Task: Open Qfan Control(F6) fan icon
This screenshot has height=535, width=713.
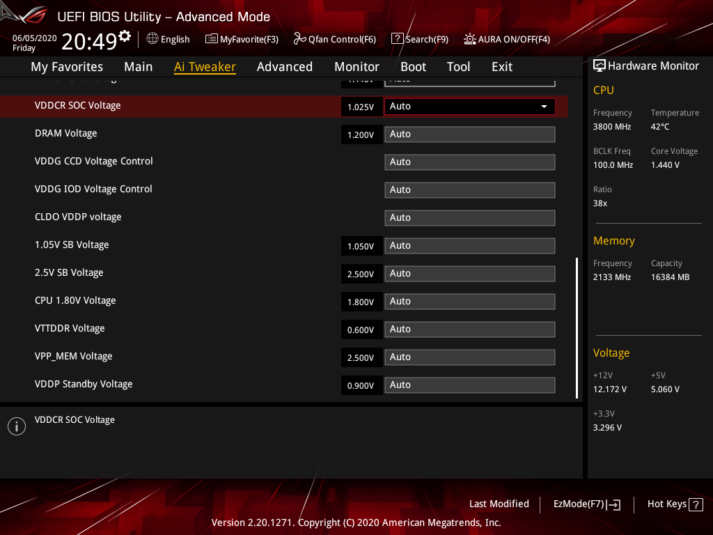Action: [299, 39]
